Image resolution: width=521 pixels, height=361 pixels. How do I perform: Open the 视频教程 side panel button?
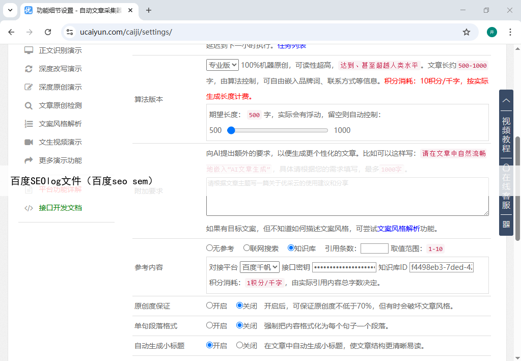(x=506, y=134)
